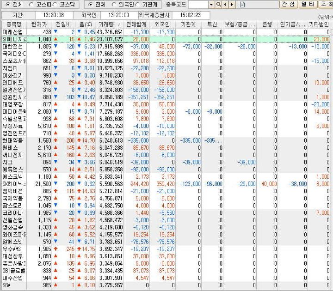This screenshot has height=291, width=333.
Task: Select the 써니전자 stock row
Action: click(x=166, y=155)
